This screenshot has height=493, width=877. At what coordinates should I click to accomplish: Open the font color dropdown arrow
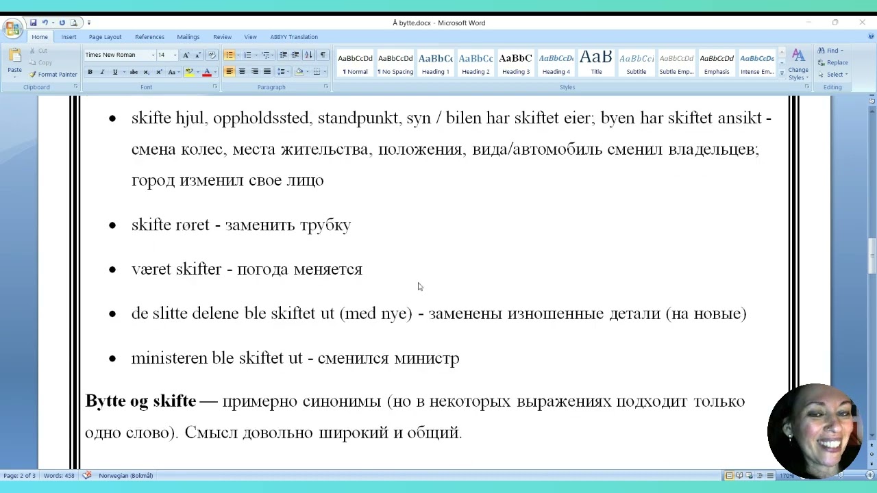tap(214, 72)
